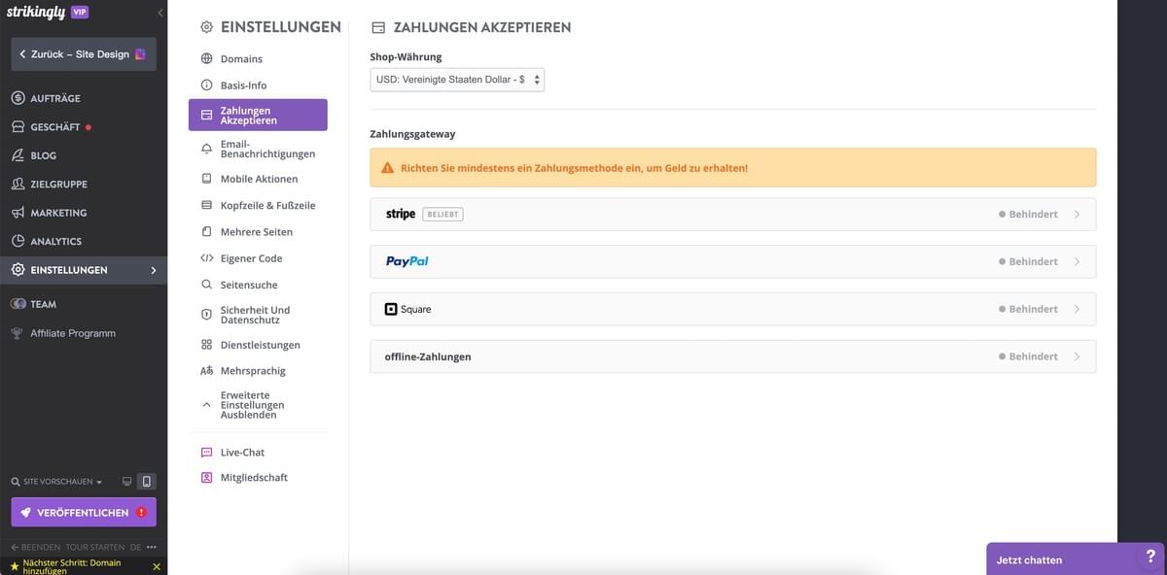Open the Shop-Währung currency dropdown
1167x575 pixels.
pos(456,80)
